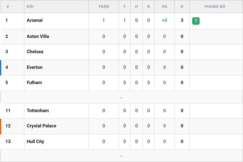Open the Chelsea team link
The image size is (243, 162).
[35, 52]
